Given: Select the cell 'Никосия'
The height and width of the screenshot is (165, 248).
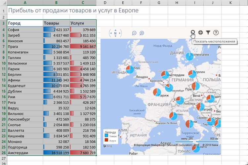Looking at the screenshot, I should click(x=25, y=41).
